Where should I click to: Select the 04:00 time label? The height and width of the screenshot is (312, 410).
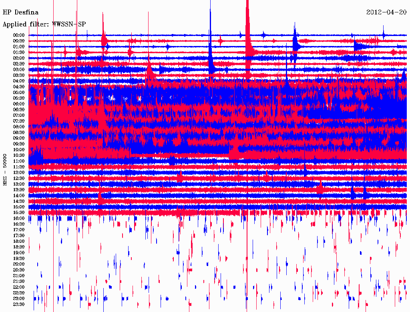point(19,81)
